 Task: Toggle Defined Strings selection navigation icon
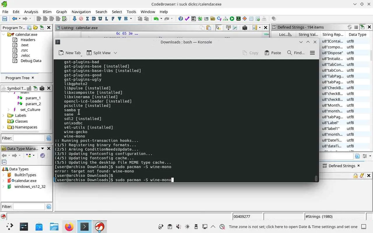(x=363, y=27)
